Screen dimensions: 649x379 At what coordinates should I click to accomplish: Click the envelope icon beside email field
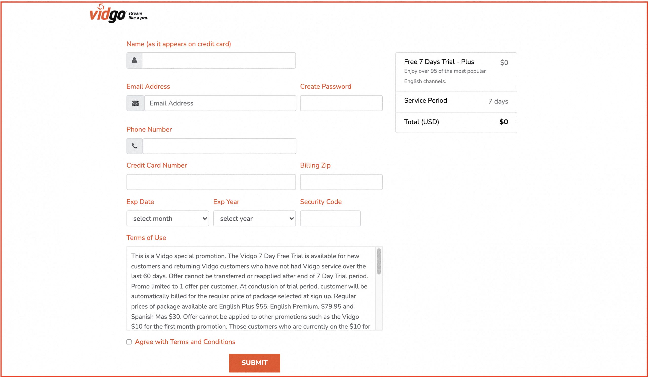pos(135,103)
